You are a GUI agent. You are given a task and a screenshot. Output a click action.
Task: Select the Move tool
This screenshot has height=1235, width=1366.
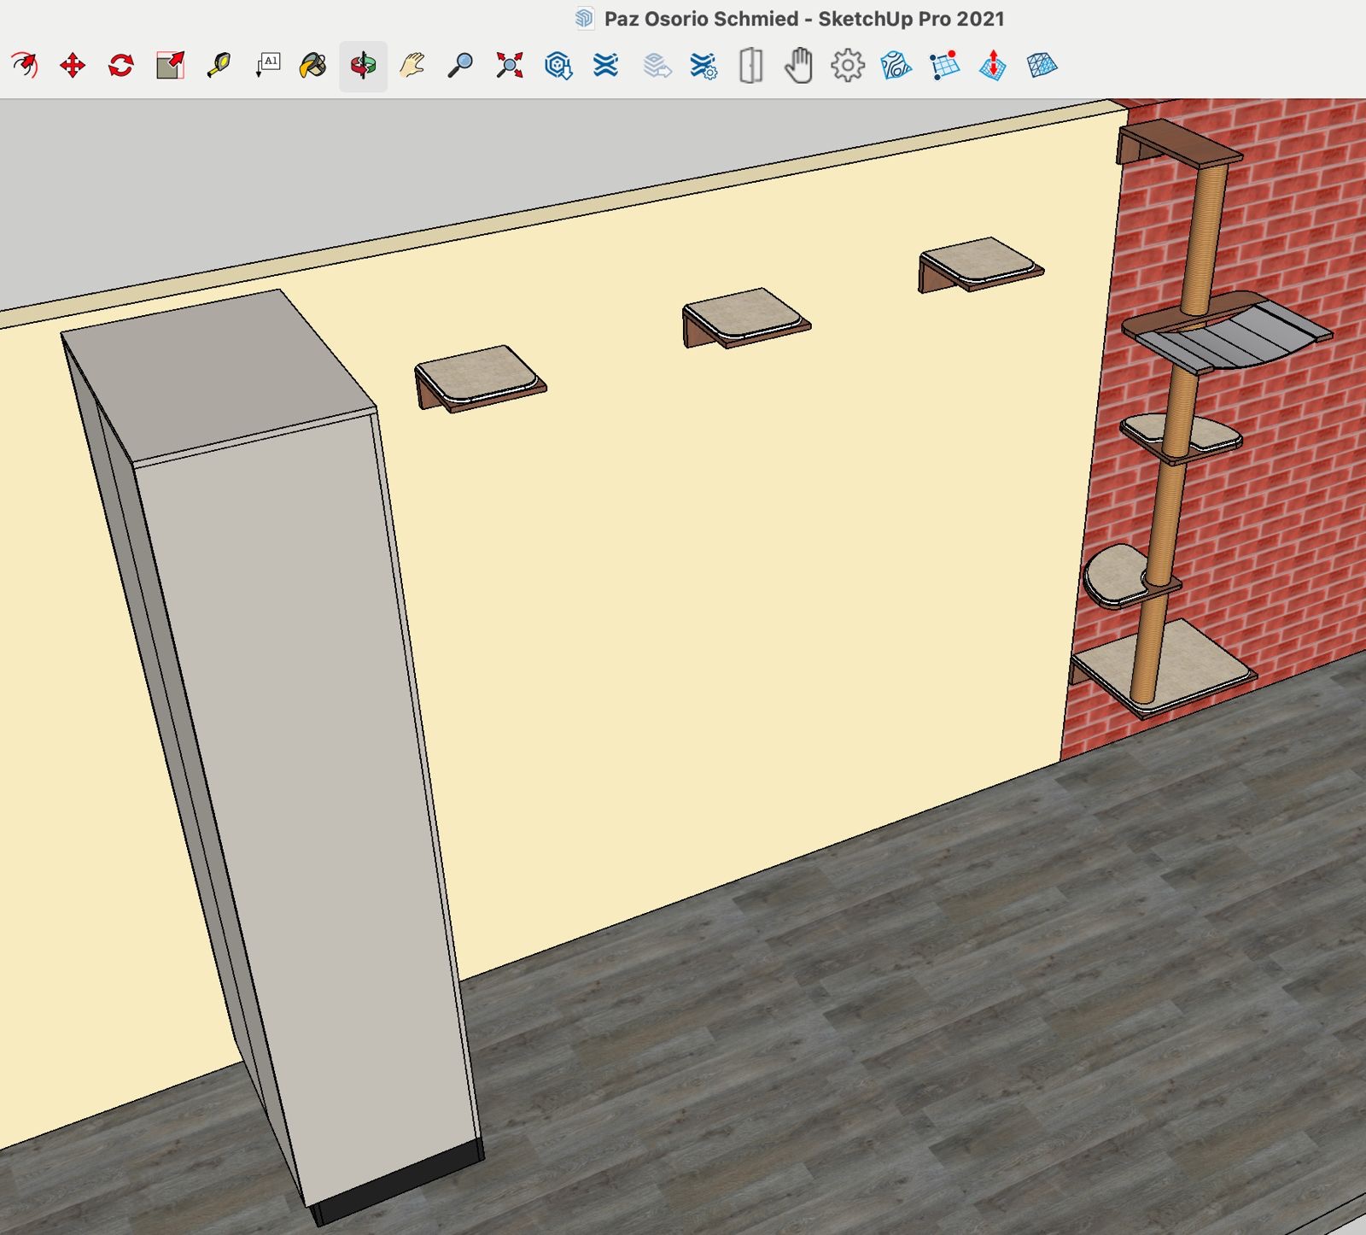point(73,66)
